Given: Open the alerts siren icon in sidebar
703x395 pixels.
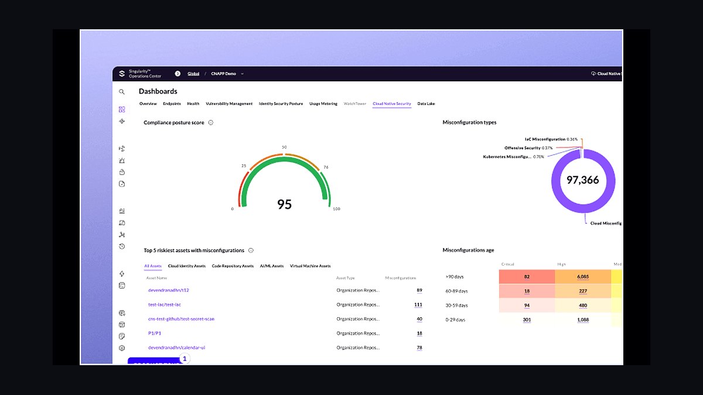Looking at the screenshot, I should pos(122,160).
